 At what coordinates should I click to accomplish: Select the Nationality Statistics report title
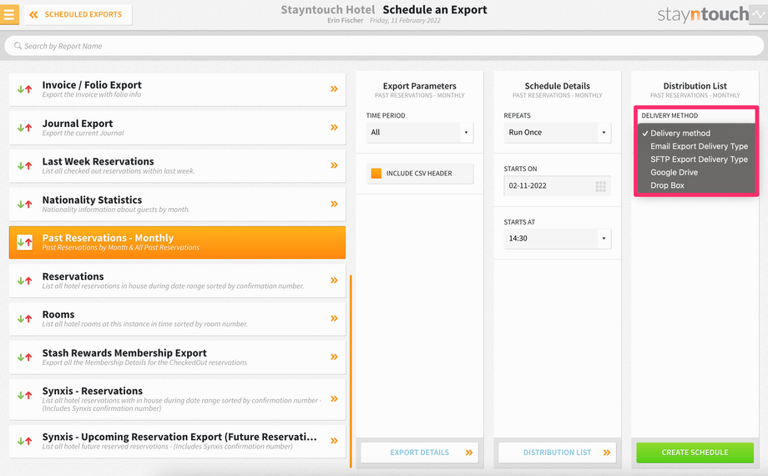click(92, 200)
